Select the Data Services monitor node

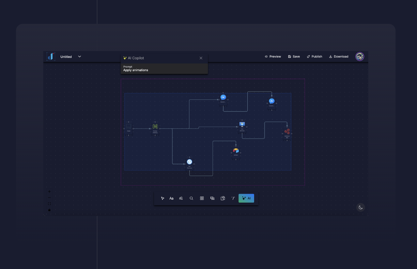pos(242,126)
